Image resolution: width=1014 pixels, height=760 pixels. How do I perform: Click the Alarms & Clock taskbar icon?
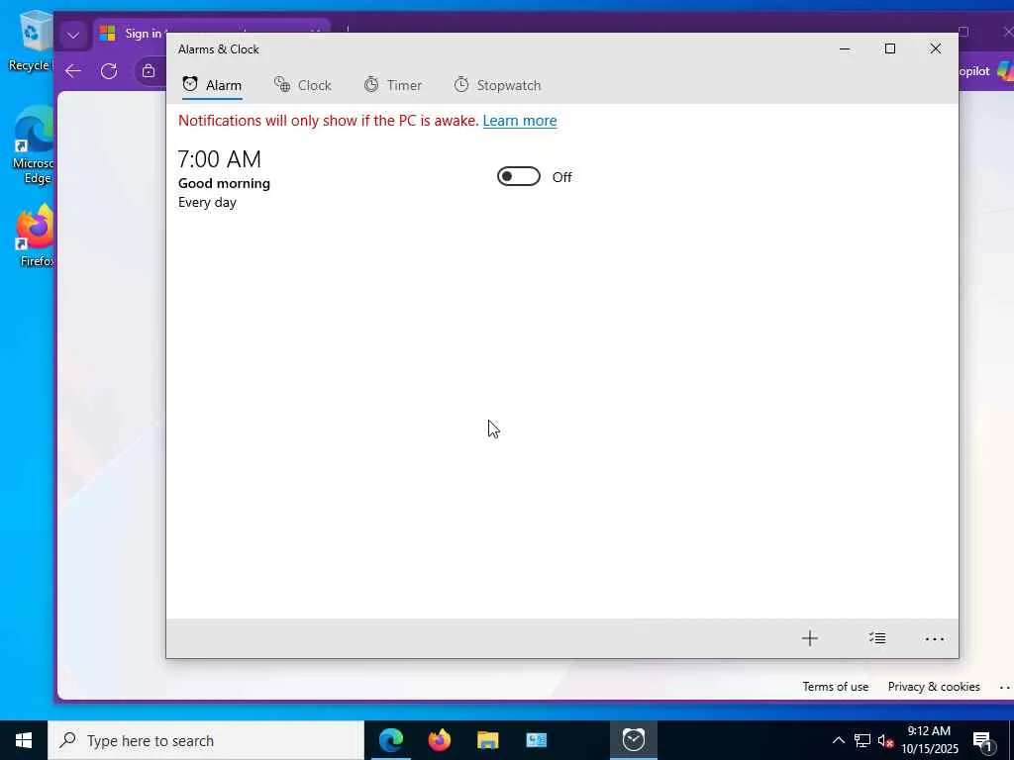tap(633, 740)
